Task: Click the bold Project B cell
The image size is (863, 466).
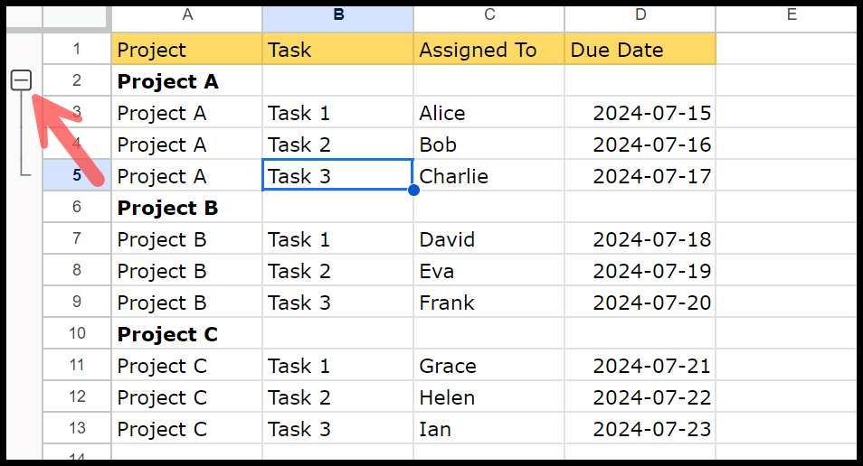Action: [187, 207]
